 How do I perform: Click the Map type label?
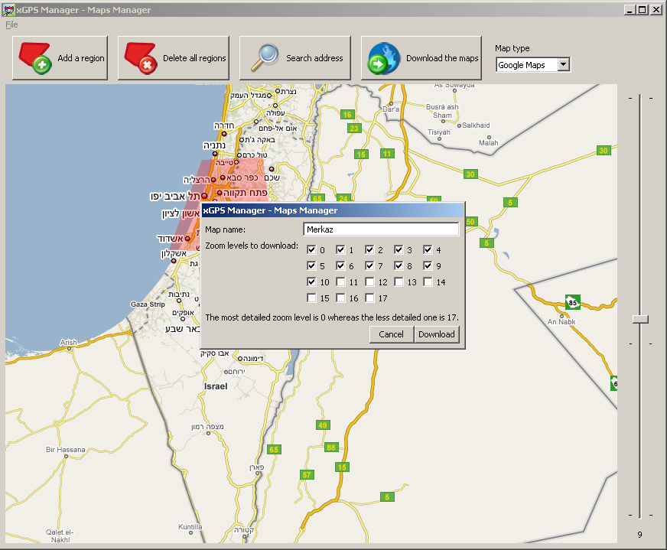[x=512, y=48]
